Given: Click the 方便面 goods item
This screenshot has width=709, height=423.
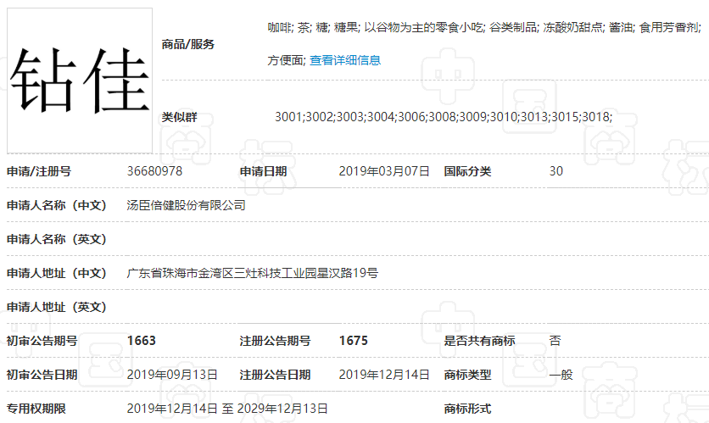Looking at the screenshot, I should tap(285, 60).
